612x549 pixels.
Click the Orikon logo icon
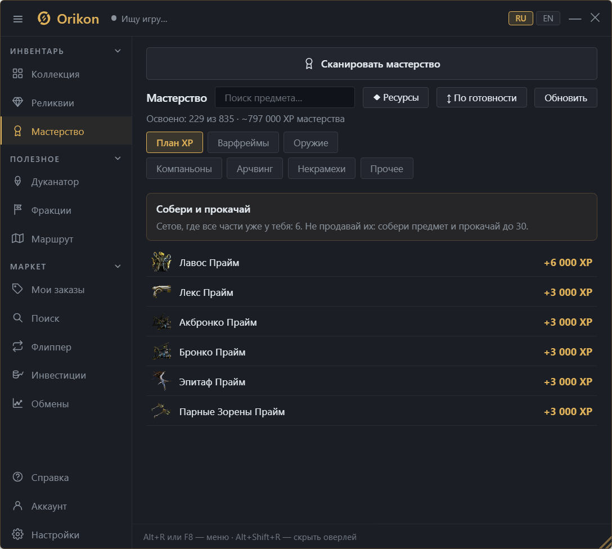(x=44, y=19)
